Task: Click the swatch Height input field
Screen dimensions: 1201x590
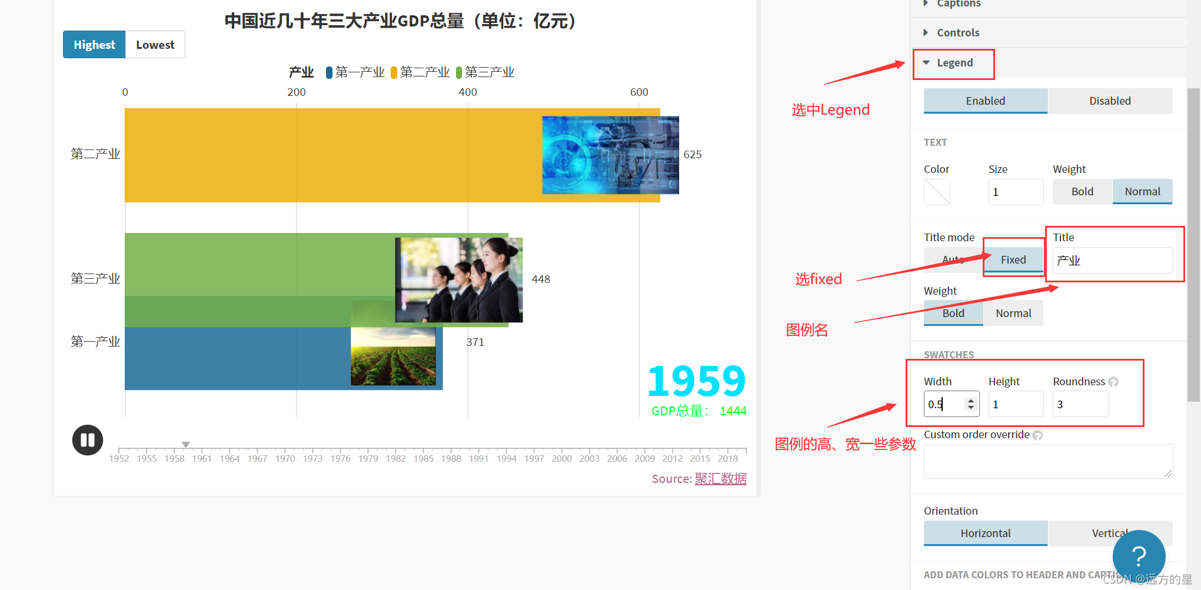Action: point(1016,404)
